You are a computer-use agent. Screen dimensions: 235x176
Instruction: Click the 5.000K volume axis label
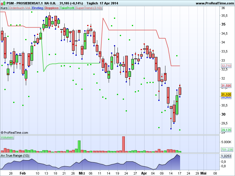click(x=226, y=142)
